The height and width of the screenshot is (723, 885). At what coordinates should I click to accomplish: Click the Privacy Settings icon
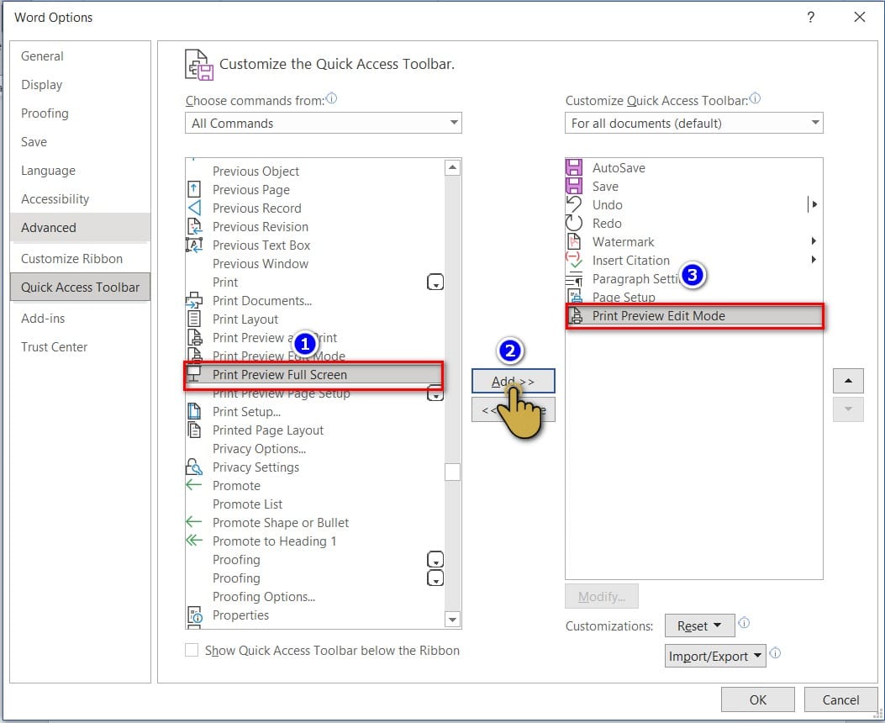click(194, 467)
